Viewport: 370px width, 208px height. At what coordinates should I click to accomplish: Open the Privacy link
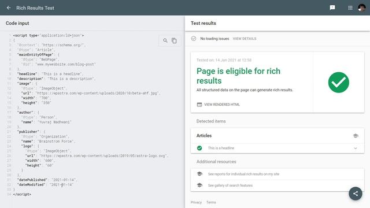point(196,202)
